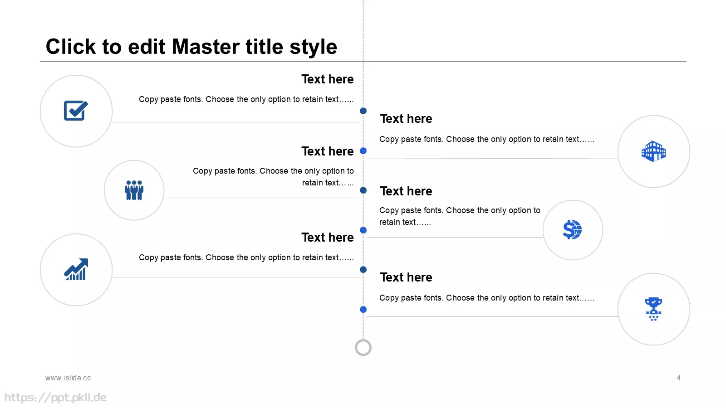Select the bottom-right 'Text here' heading
The width and height of the screenshot is (726, 408).
coord(406,277)
